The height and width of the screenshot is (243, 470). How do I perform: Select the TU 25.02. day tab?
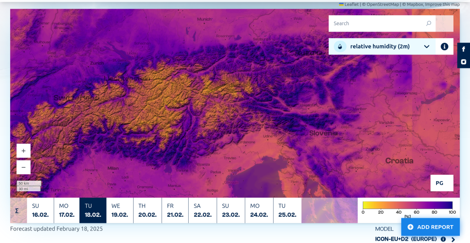coord(287,210)
